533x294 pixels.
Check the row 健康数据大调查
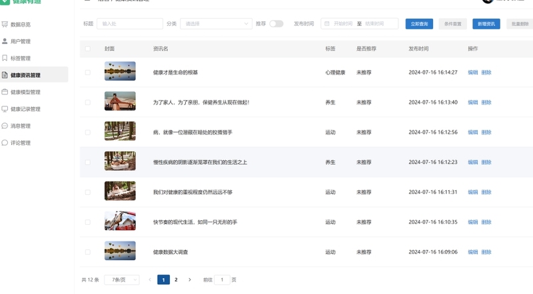point(88,252)
